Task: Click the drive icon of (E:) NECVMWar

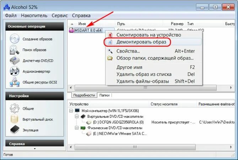Action: 89,134
